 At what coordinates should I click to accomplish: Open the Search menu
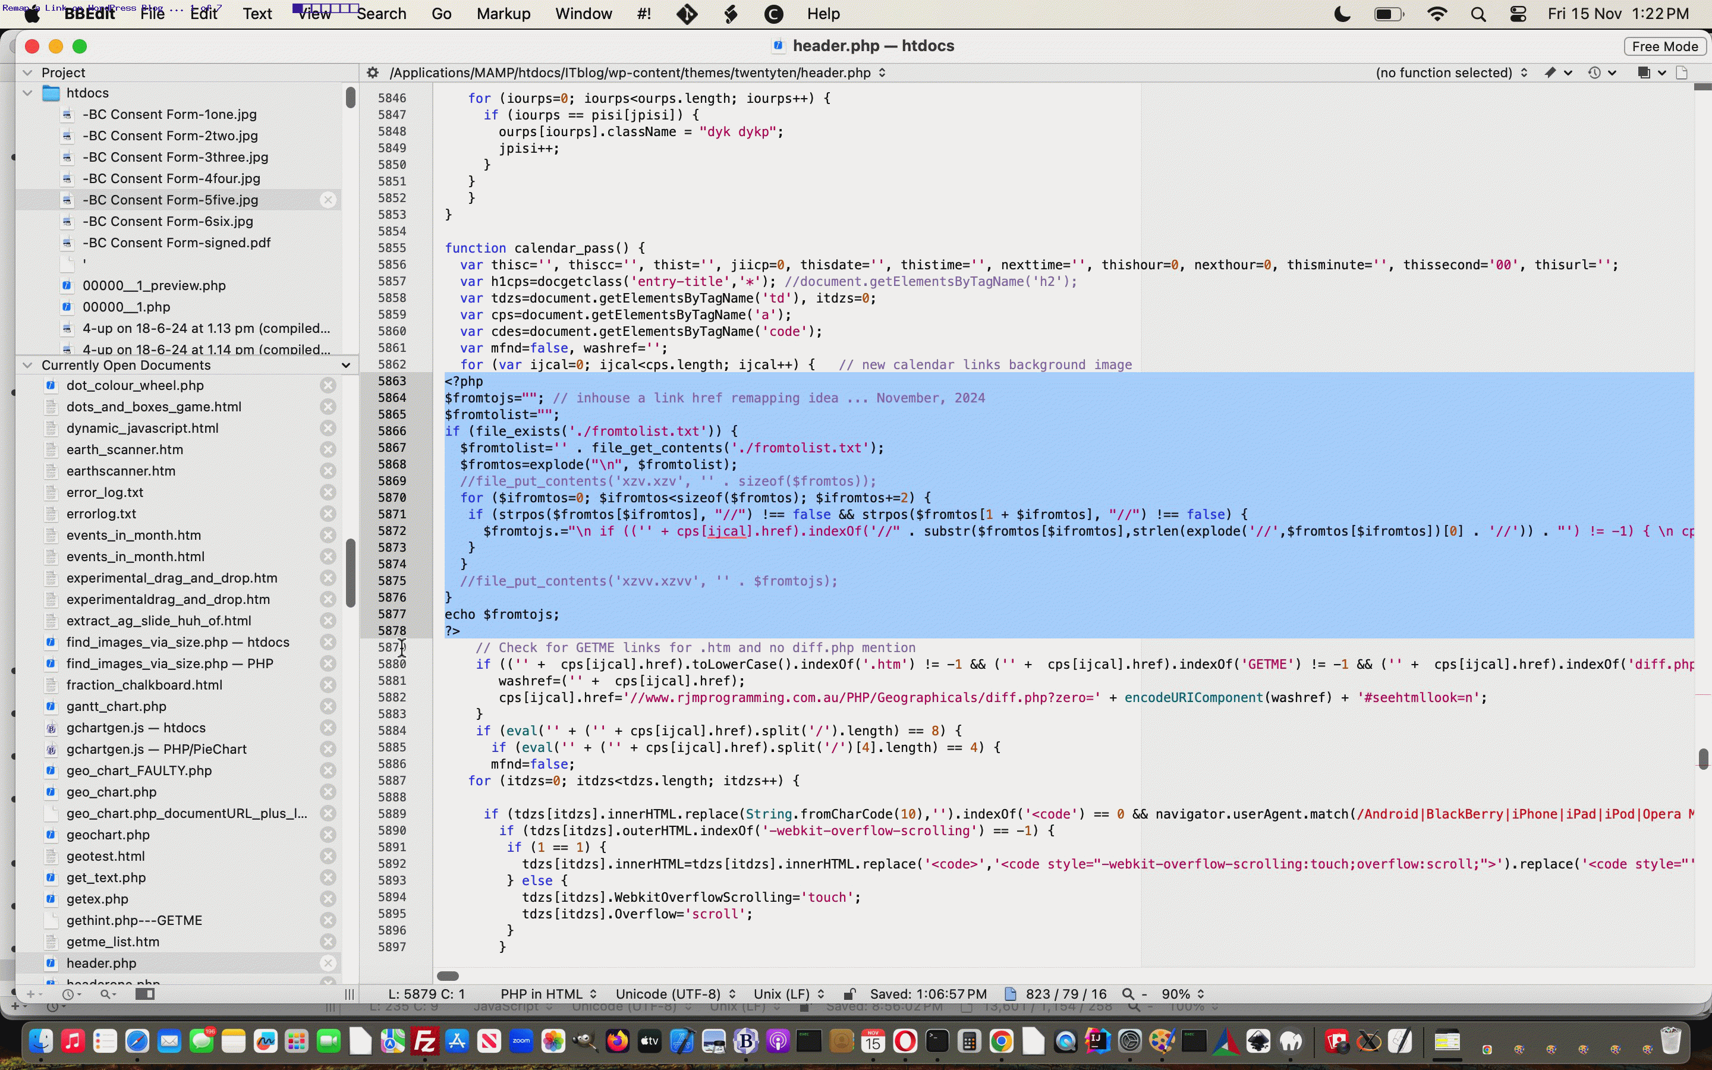pyautogui.click(x=381, y=14)
